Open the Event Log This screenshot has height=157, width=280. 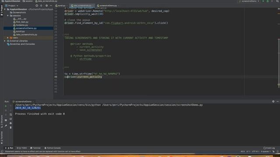point(269,148)
